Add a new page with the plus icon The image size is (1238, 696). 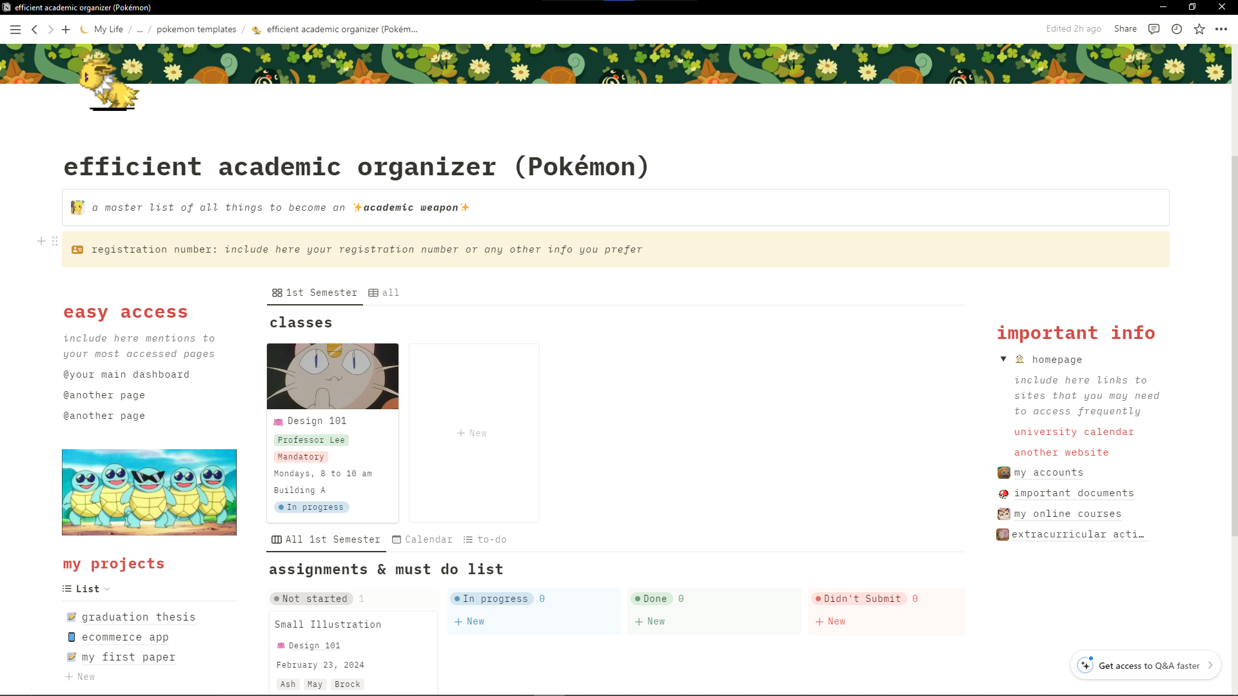[65, 29]
